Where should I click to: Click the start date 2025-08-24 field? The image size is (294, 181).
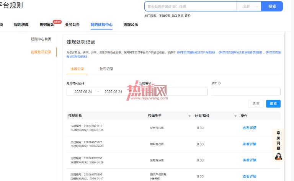point(83,91)
